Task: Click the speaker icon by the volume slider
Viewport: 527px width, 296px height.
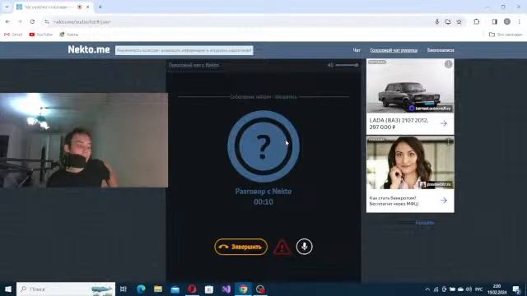Action: coord(330,65)
